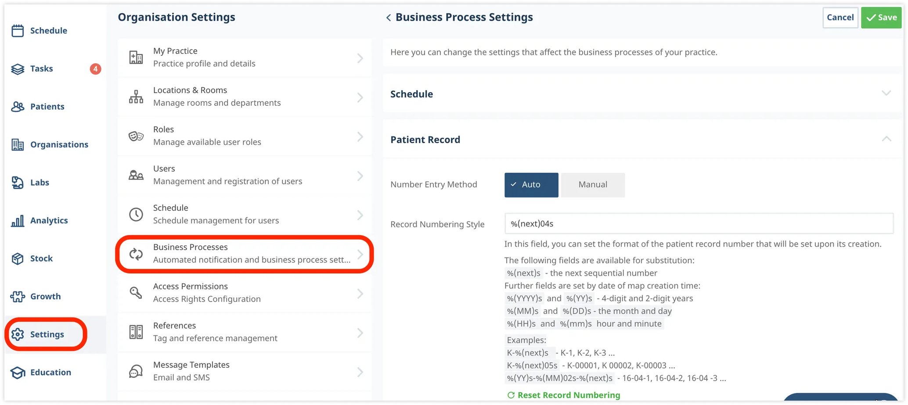908x405 pixels.
Task: Open Tasks from the sidebar icon
Action: 17,68
